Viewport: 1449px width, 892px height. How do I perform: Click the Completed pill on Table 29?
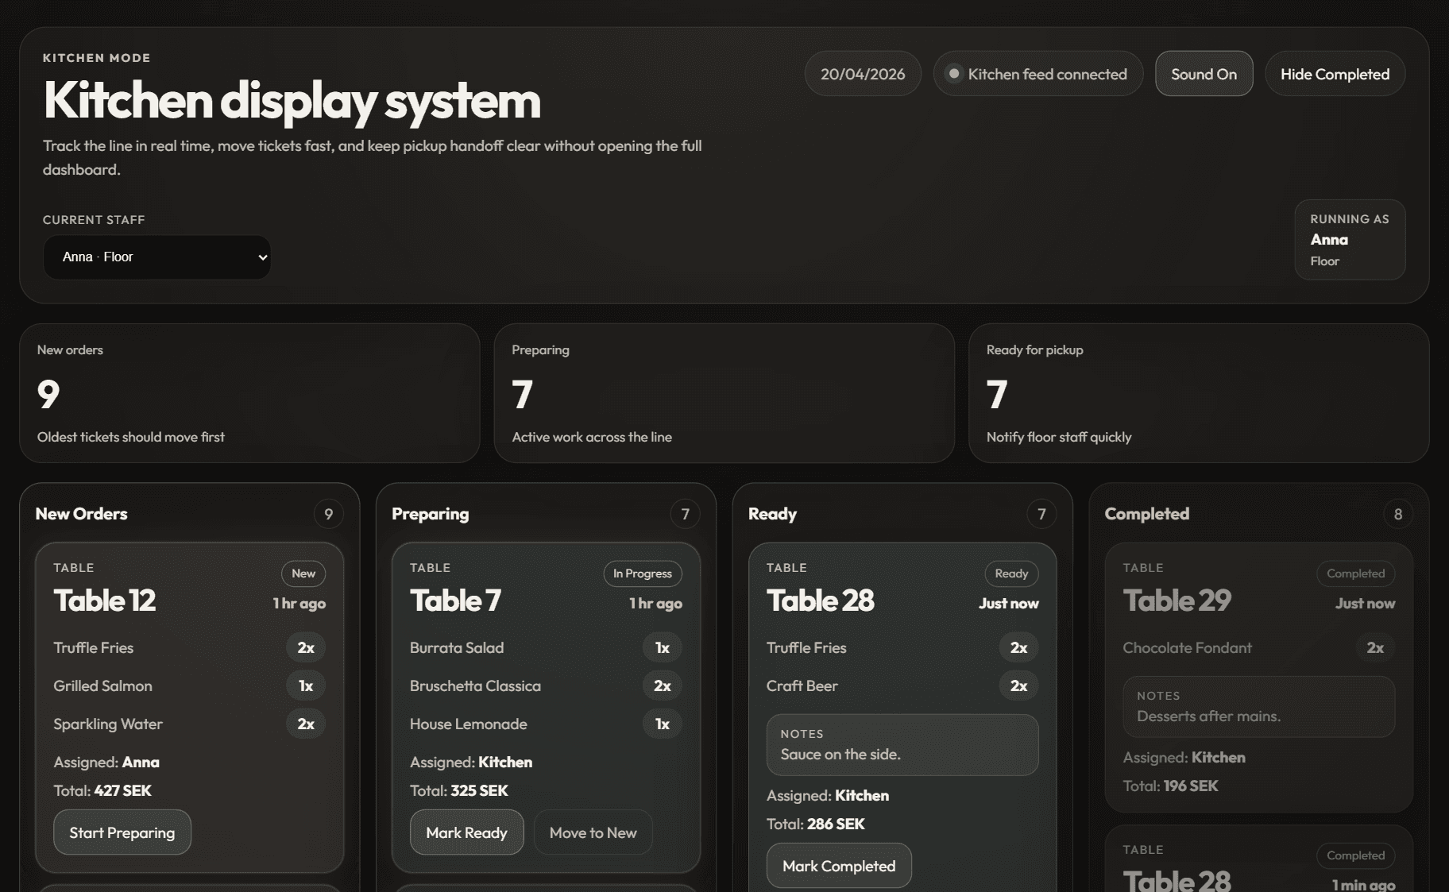[1354, 573]
